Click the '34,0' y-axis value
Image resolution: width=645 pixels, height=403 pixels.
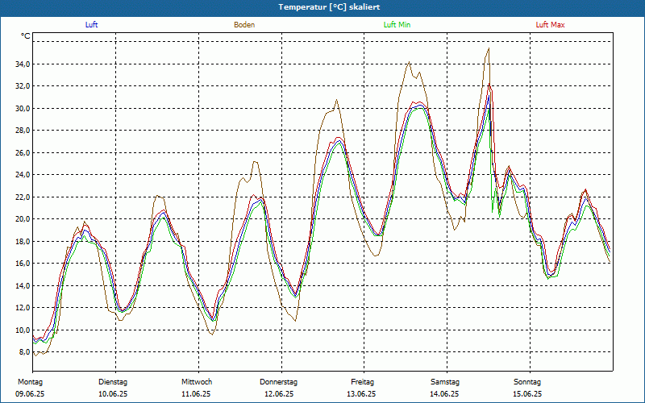tap(23, 64)
